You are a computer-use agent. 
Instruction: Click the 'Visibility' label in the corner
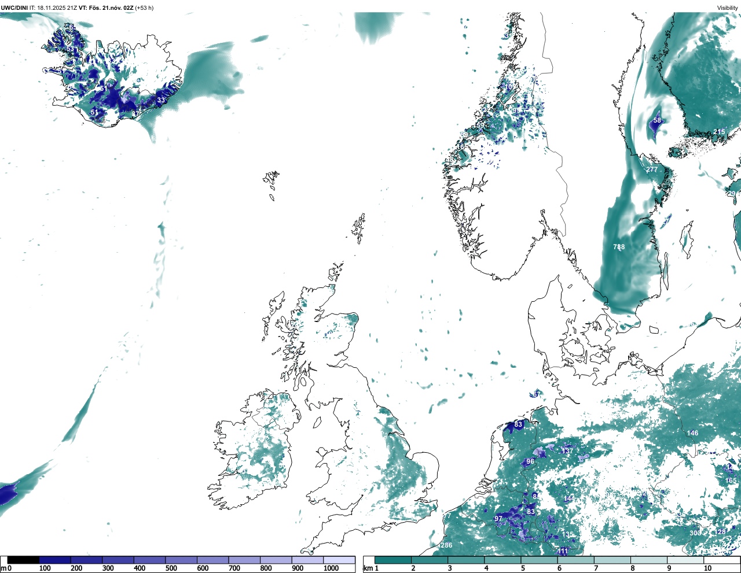[728, 8]
